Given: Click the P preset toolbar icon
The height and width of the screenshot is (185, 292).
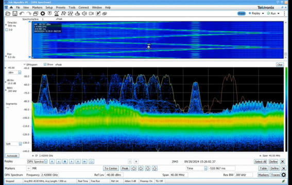Looking at the screenshot, I should click(x=98, y=13).
